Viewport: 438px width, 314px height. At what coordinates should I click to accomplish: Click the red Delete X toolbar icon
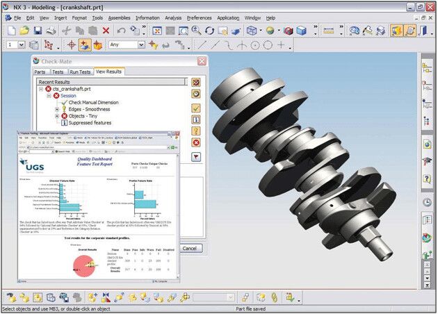[106, 31]
